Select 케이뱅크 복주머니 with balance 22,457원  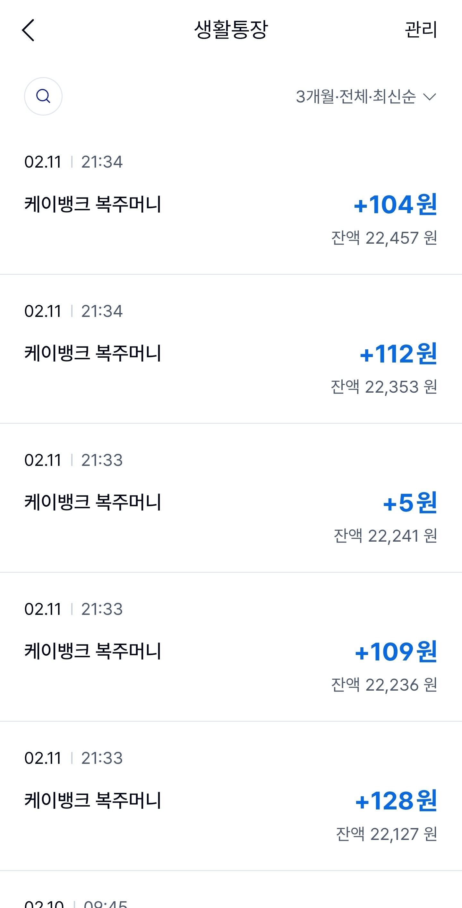click(93, 204)
